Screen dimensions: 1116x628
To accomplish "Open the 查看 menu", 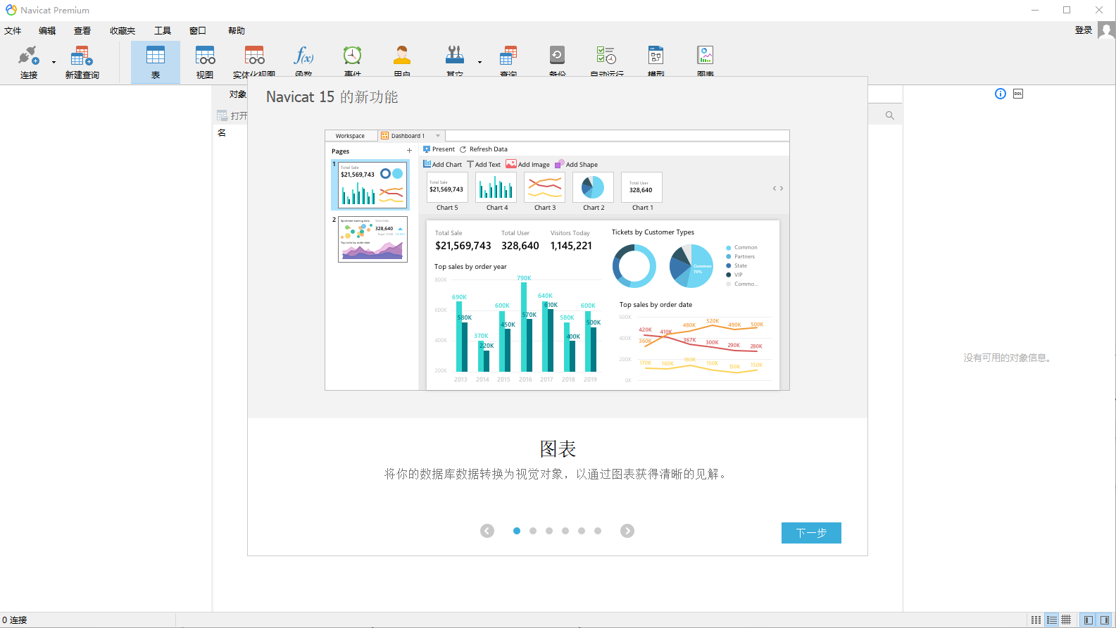I will pyautogui.click(x=82, y=31).
